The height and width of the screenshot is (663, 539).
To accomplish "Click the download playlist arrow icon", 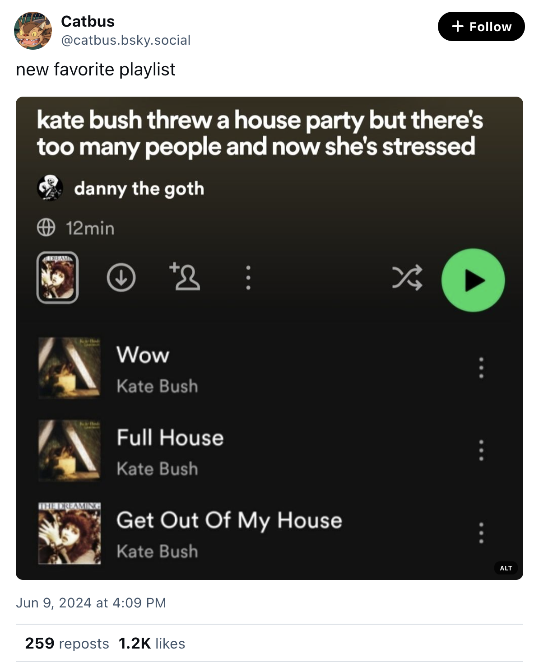I will (x=121, y=277).
